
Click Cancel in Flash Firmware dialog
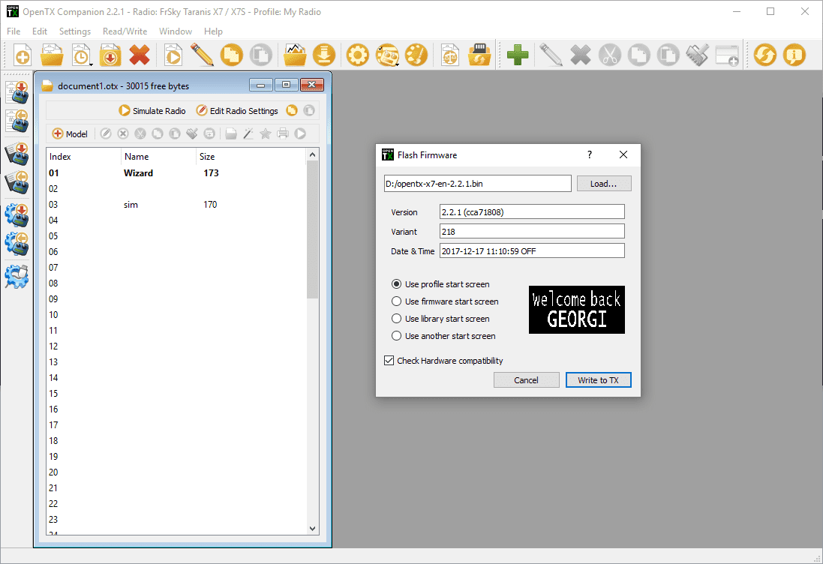pyautogui.click(x=526, y=379)
